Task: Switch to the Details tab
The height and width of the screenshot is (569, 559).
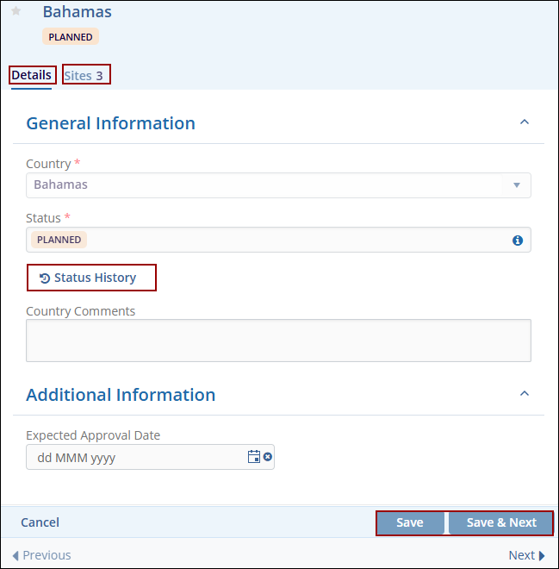Action: [32, 75]
